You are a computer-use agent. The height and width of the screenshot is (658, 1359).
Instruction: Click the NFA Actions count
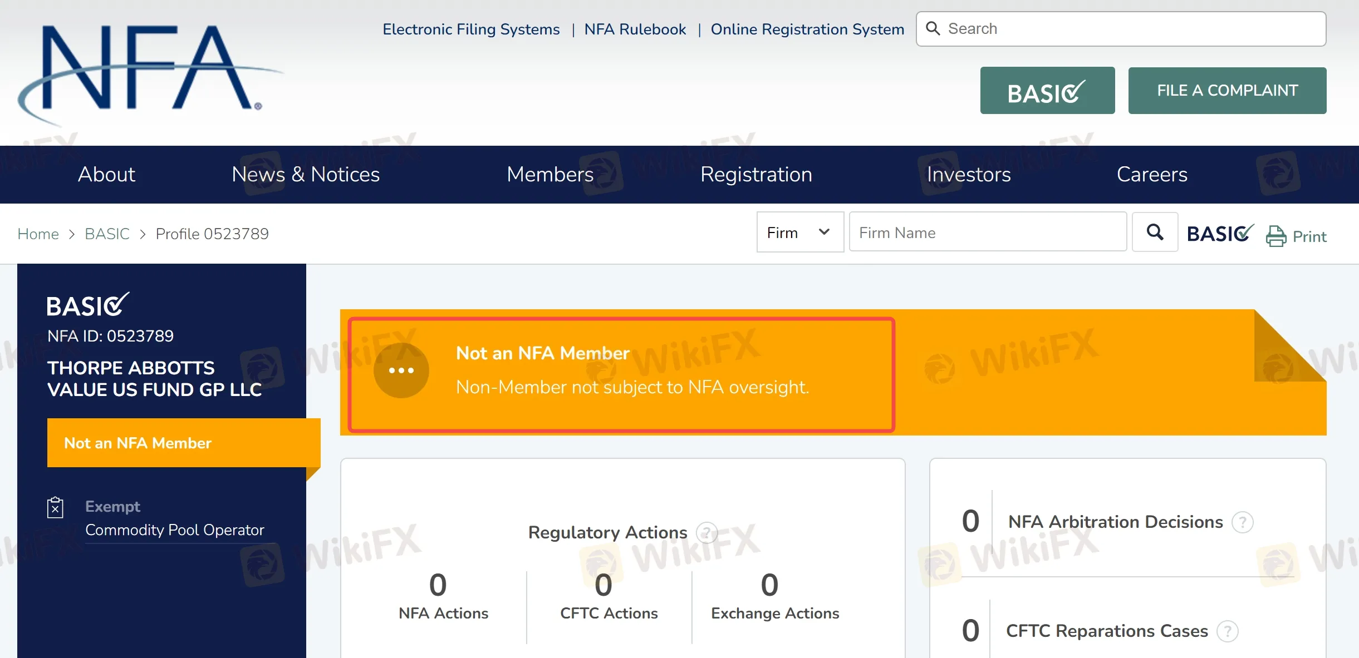438,585
